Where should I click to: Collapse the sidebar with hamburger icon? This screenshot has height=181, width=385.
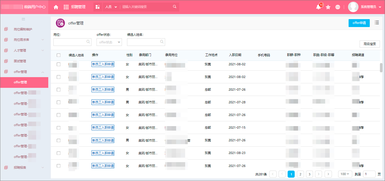(x=23, y=19)
